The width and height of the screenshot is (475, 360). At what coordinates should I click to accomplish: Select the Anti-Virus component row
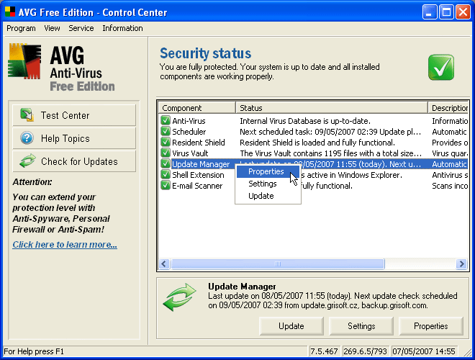314,121
